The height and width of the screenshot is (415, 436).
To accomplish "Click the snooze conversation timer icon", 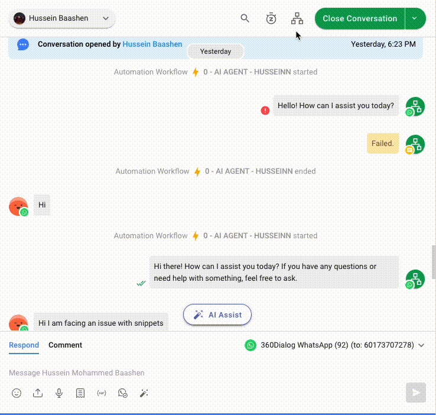I will (x=271, y=18).
